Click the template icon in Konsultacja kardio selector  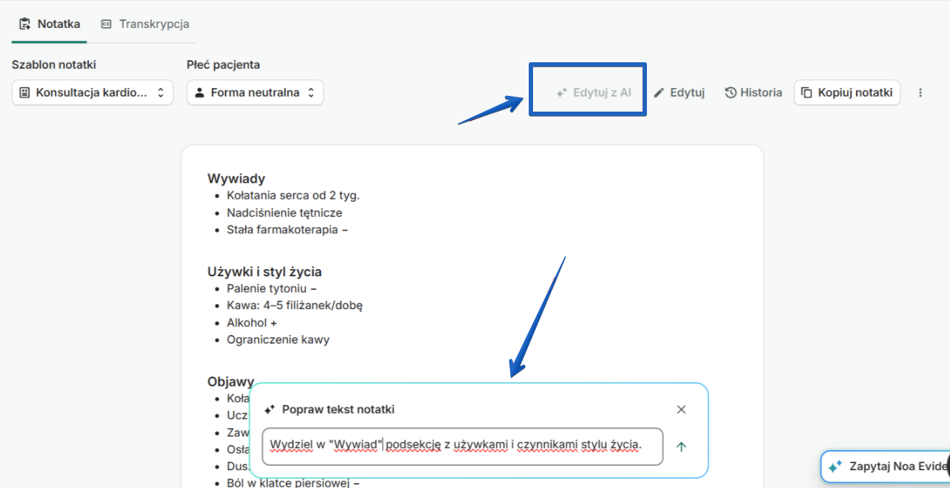25,92
